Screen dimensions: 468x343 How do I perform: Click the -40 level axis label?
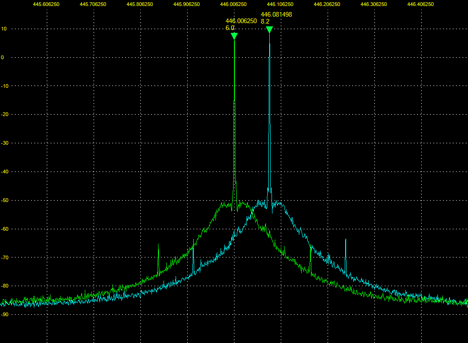pos(5,171)
